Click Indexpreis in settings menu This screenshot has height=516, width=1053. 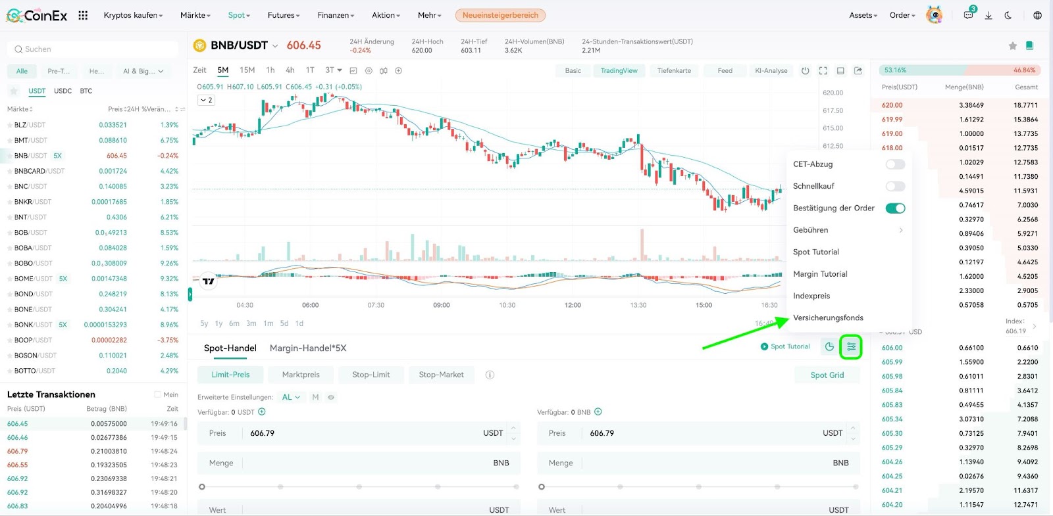(x=811, y=296)
